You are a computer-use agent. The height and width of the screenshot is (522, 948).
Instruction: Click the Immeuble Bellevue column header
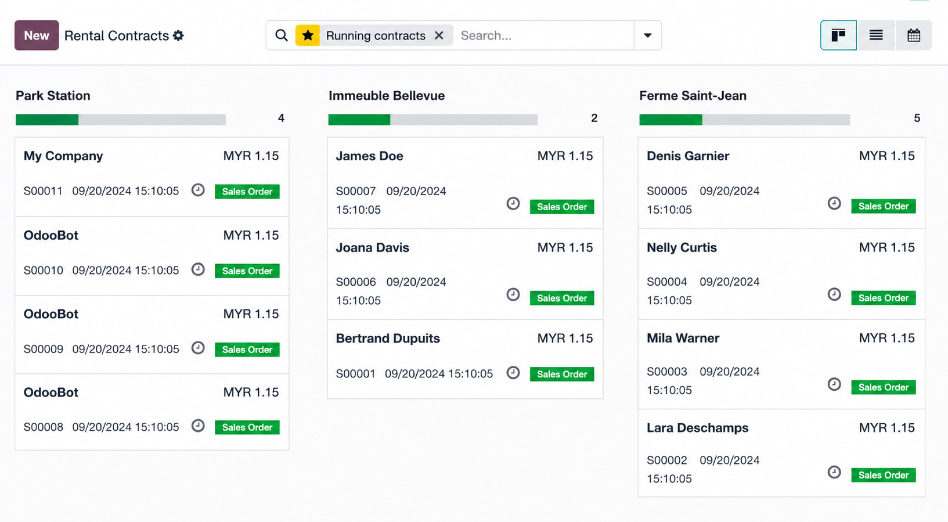[387, 96]
